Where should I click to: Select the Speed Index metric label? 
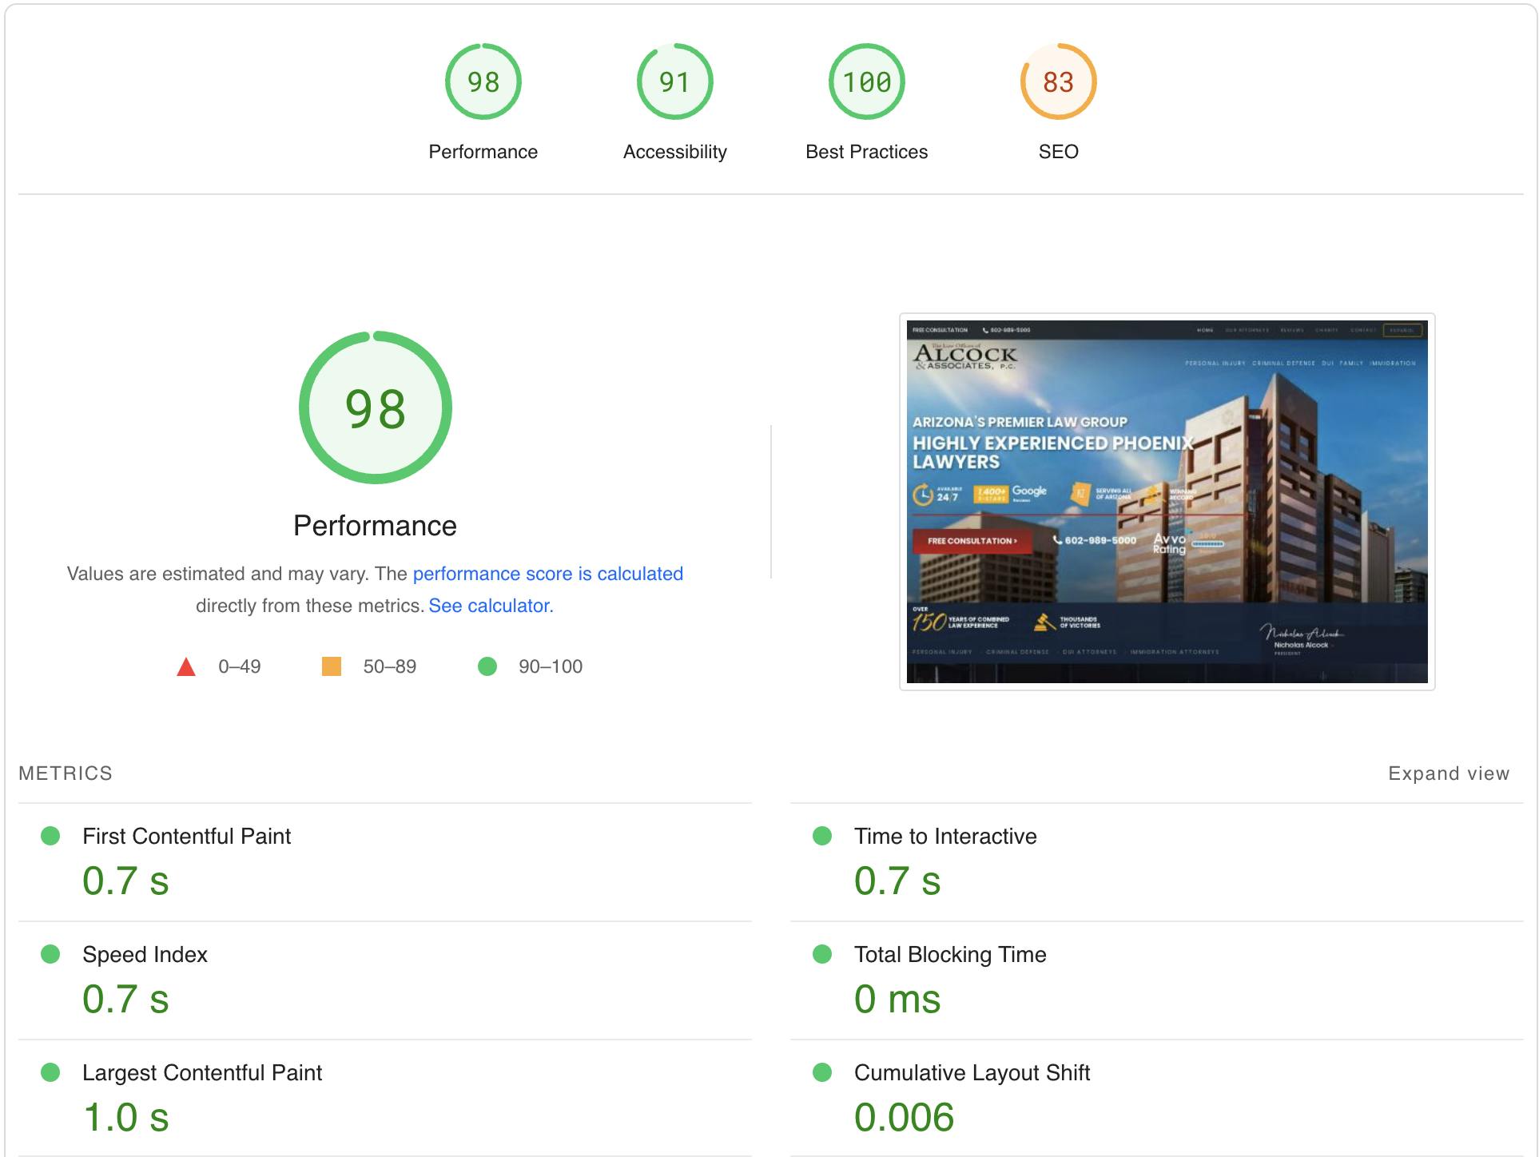point(145,954)
